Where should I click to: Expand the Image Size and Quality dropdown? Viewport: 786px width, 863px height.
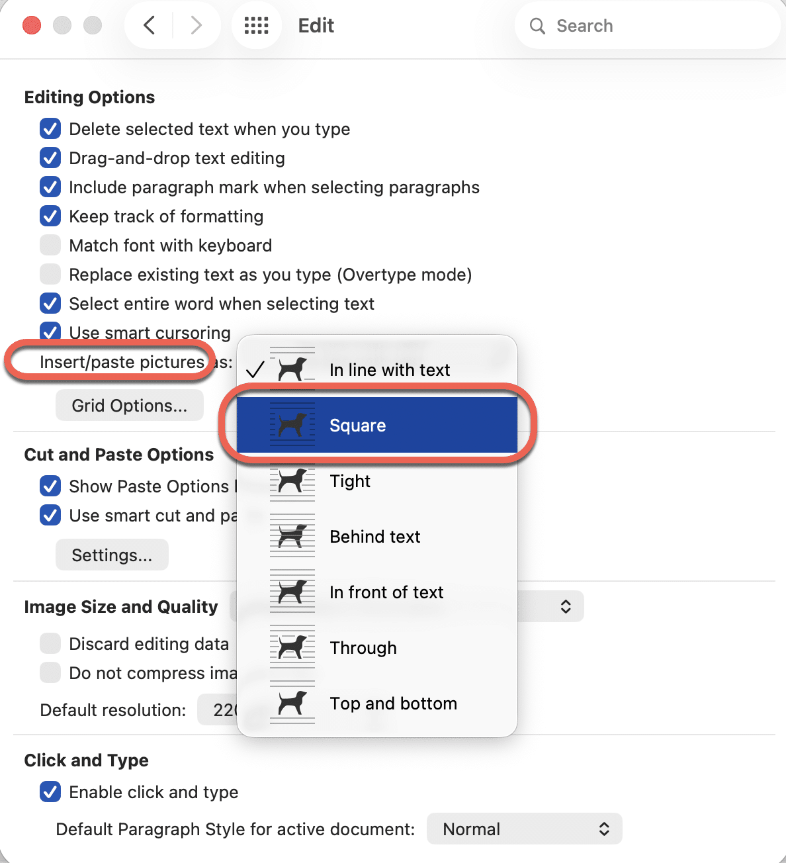click(x=565, y=607)
